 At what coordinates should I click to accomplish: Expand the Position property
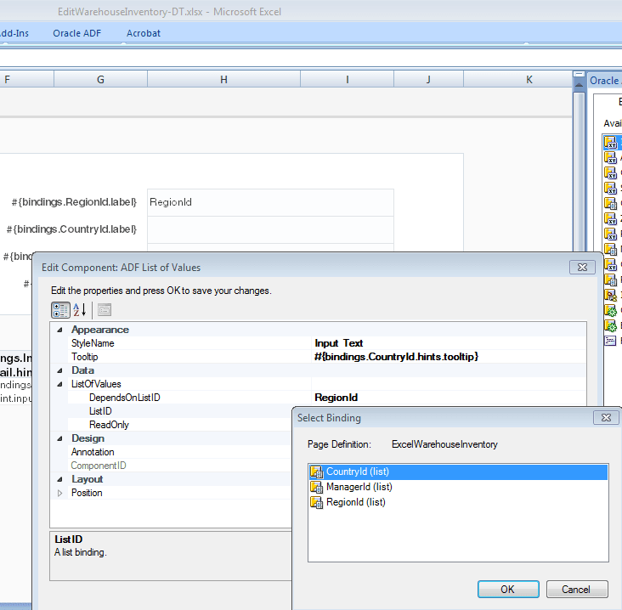pyautogui.click(x=59, y=493)
